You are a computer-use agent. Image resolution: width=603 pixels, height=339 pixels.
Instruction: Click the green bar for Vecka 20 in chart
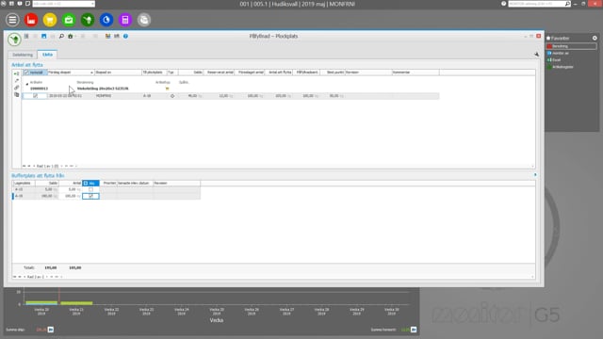coord(41,303)
